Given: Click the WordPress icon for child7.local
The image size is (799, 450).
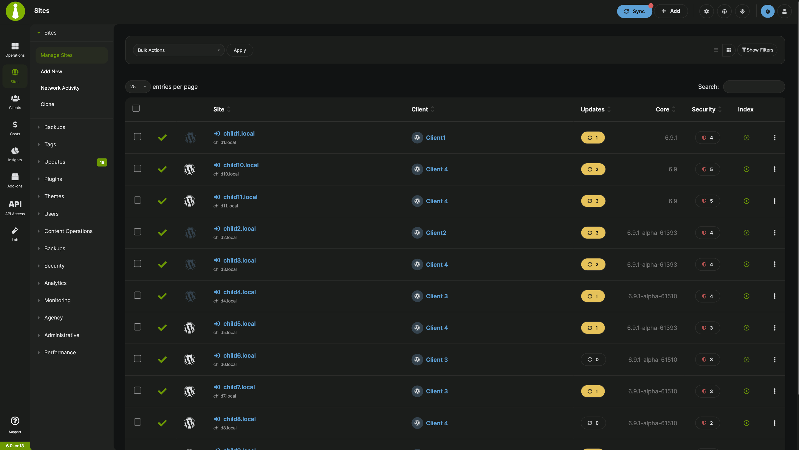Looking at the screenshot, I should [x=189, y=391].
